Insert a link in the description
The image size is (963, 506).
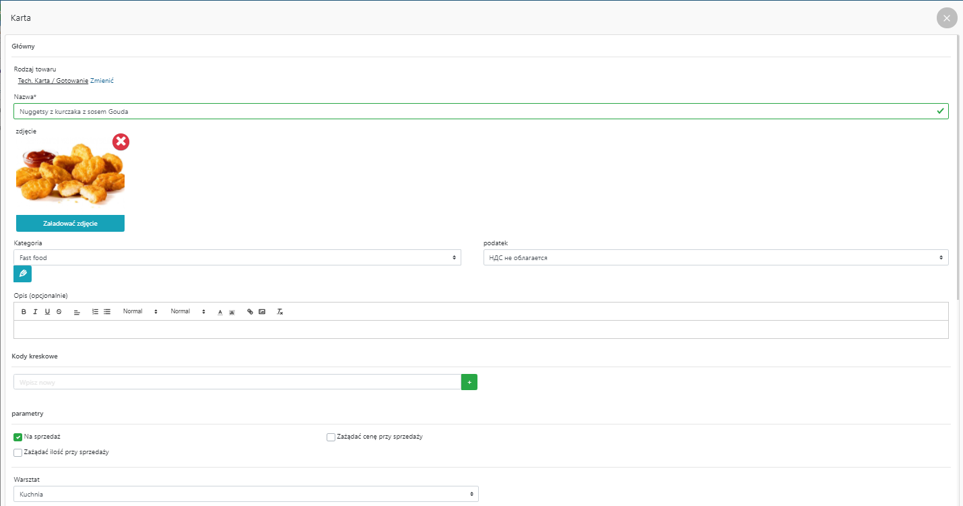(251, 312)
